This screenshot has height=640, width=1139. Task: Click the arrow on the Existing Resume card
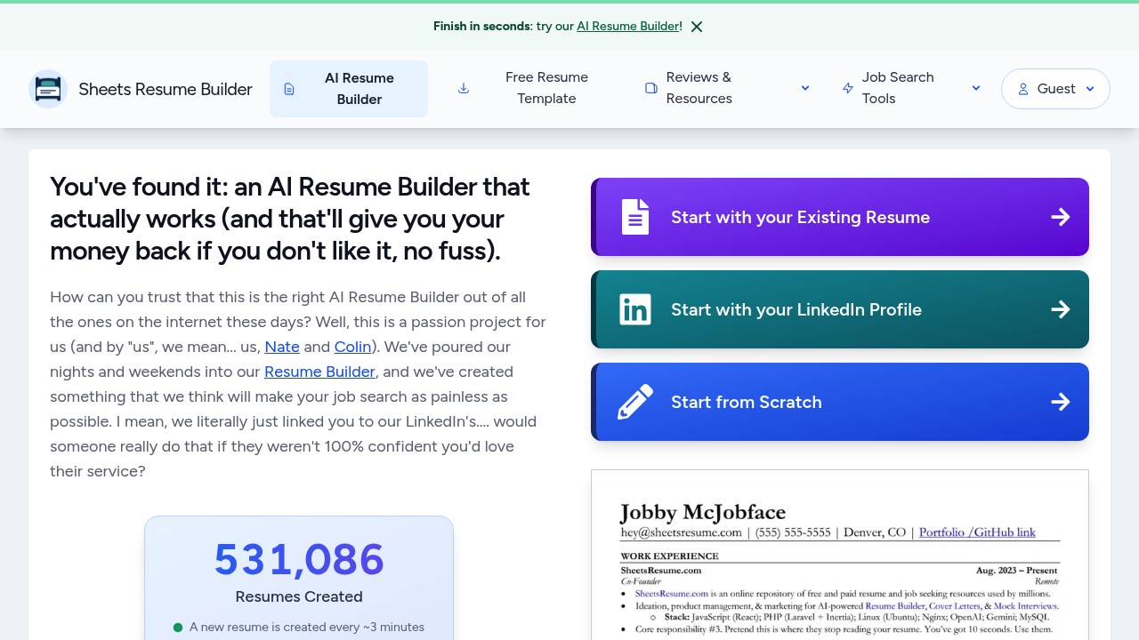1060,217
